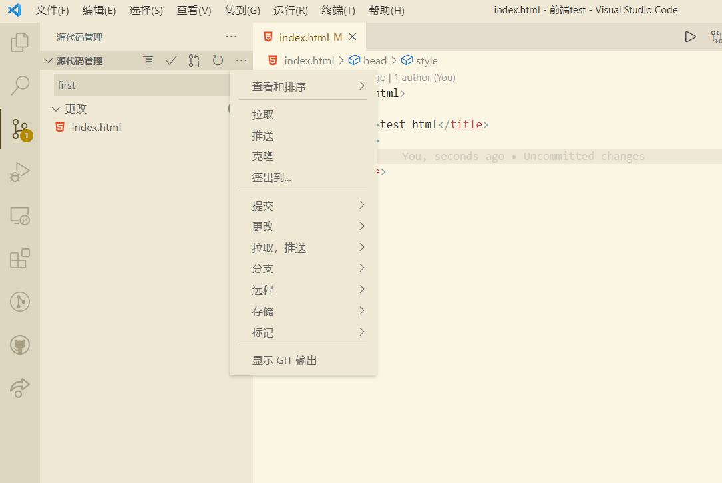Click the Create Pull Request icon
Viewport: 722px width, 483px height.
[x=194, y=60]
